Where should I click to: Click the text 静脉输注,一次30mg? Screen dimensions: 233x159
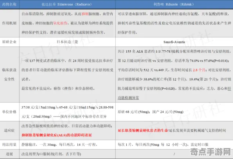click(x=39, y=145)
